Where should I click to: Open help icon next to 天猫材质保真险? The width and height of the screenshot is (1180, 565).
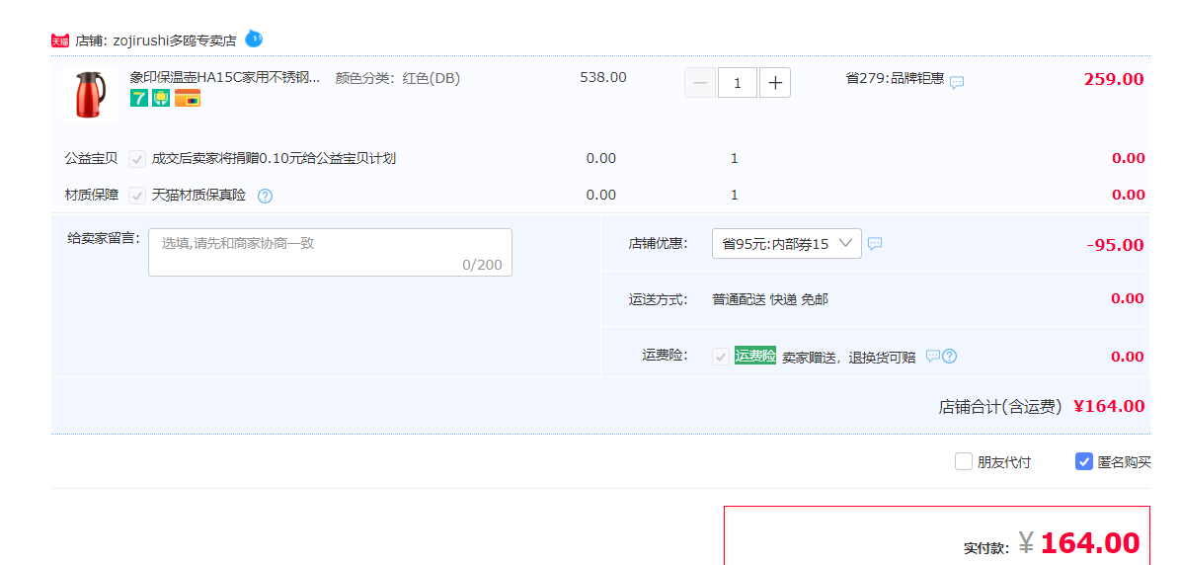pos(265,197)
